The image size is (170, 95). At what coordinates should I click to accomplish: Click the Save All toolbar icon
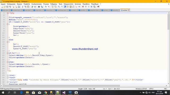[x=10, y=7]
